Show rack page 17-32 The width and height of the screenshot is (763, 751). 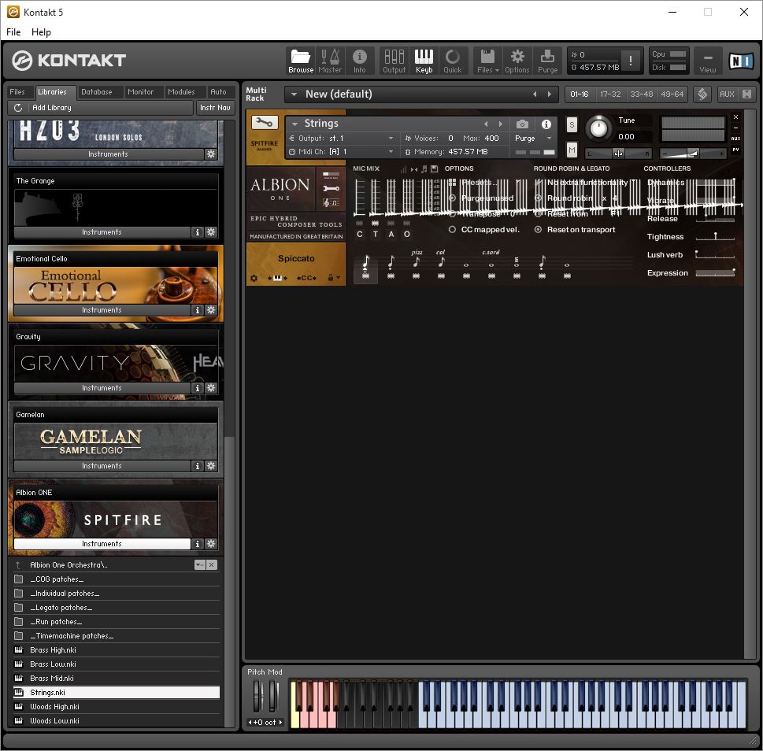pyautogui.click(x=610, y=94)
